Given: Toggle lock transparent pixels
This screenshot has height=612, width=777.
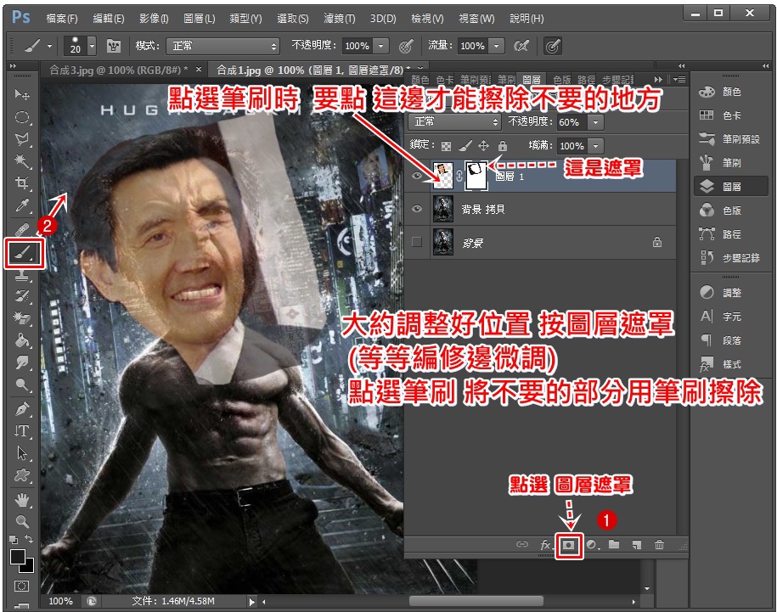Looking at the screenshot, I should pos(446,146).
